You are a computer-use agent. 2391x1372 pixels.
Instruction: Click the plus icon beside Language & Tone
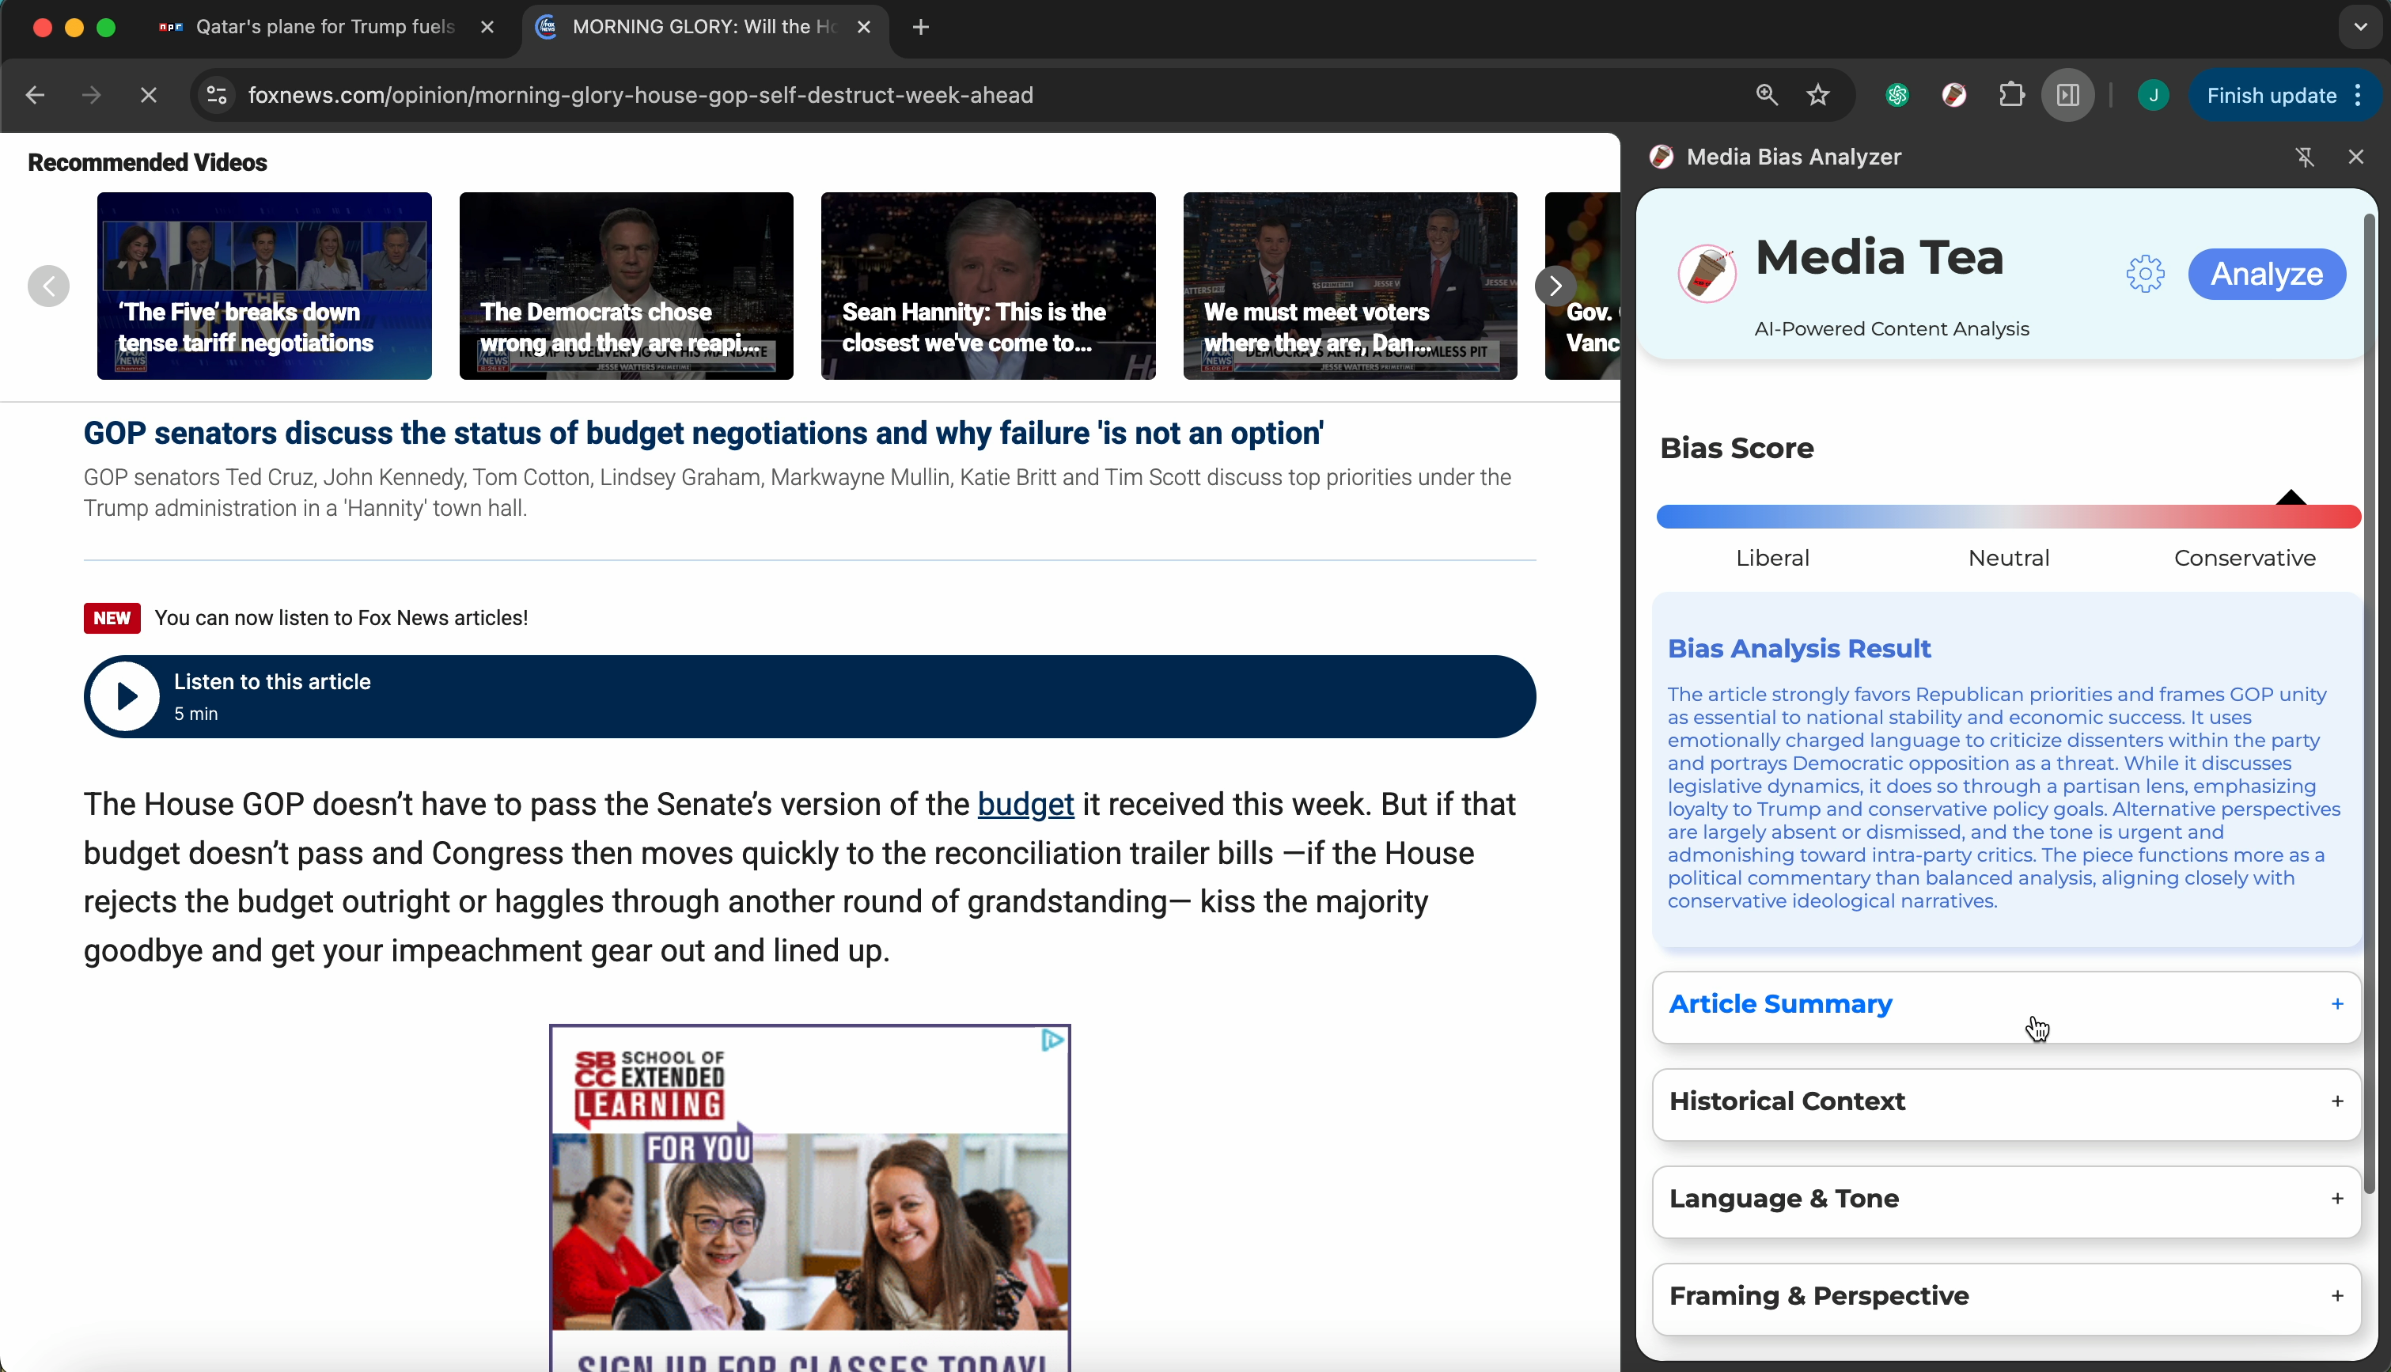tap(2337, 1199)
